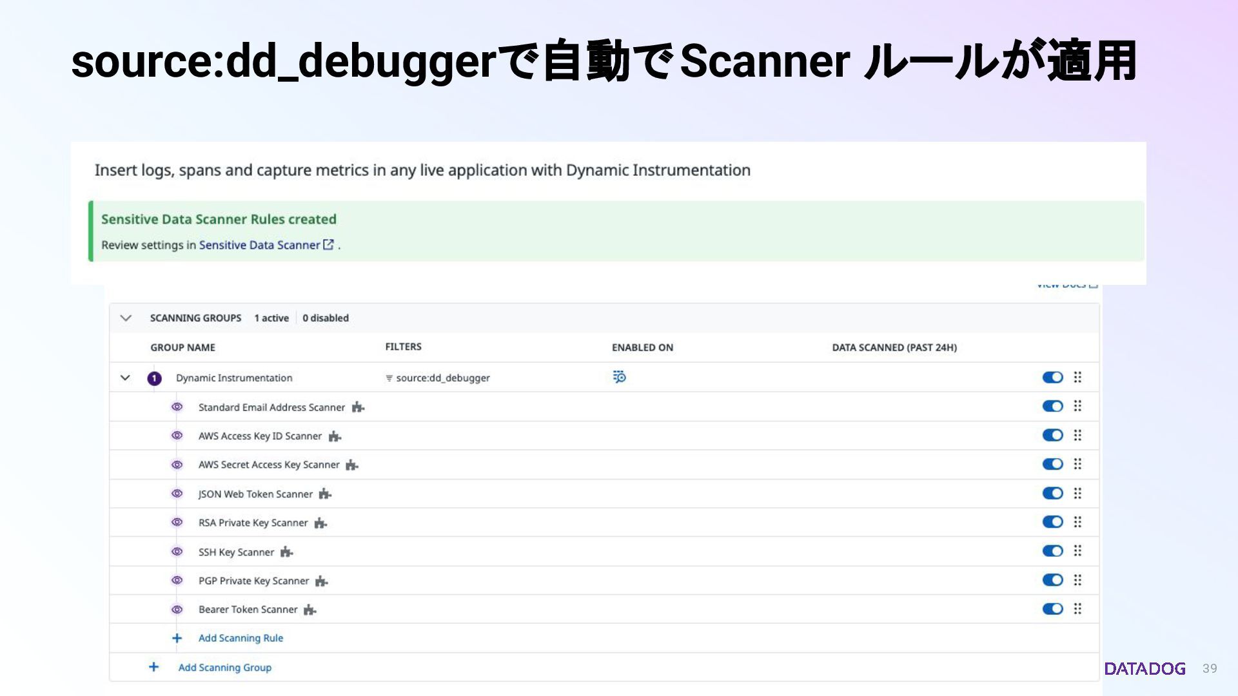This screenshot has width=1238, height=696.
Task: Disable the Dynamic Instrumentation group toggle
Action: point(1052,377)
